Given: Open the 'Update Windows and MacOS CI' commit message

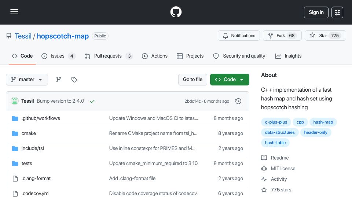Looking at the screenshot, I should [154, 118].
